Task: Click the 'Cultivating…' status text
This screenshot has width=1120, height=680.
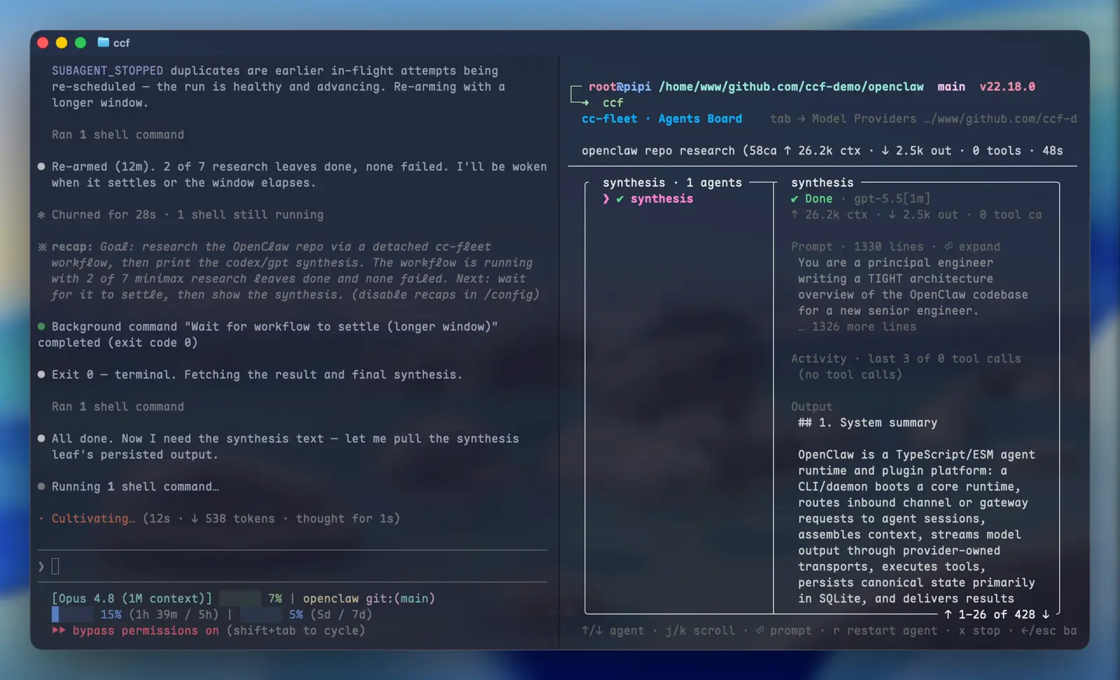Action: [93, 518]
